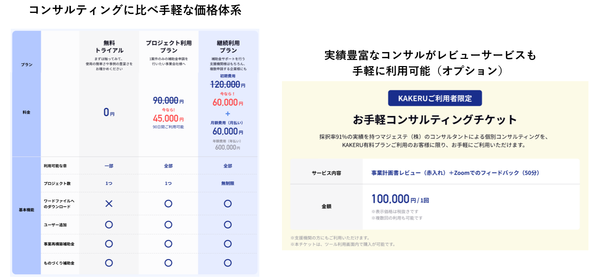This screenshot has height=279, width=596.
Task: Click the 基本機能 sidebar label
Action: pyautogui.click(x=27, y=210)
